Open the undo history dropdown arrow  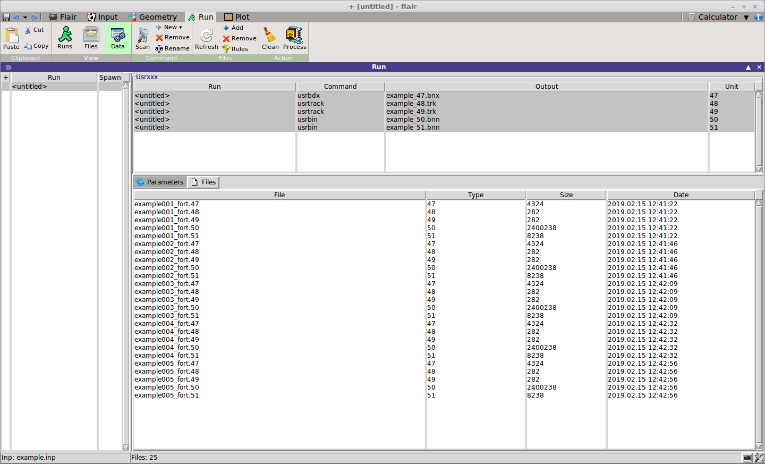click(25, 18)
